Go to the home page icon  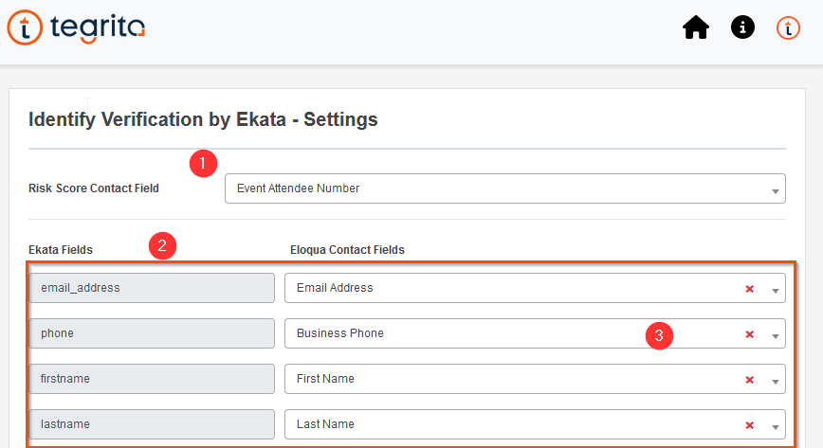[696, 27]
